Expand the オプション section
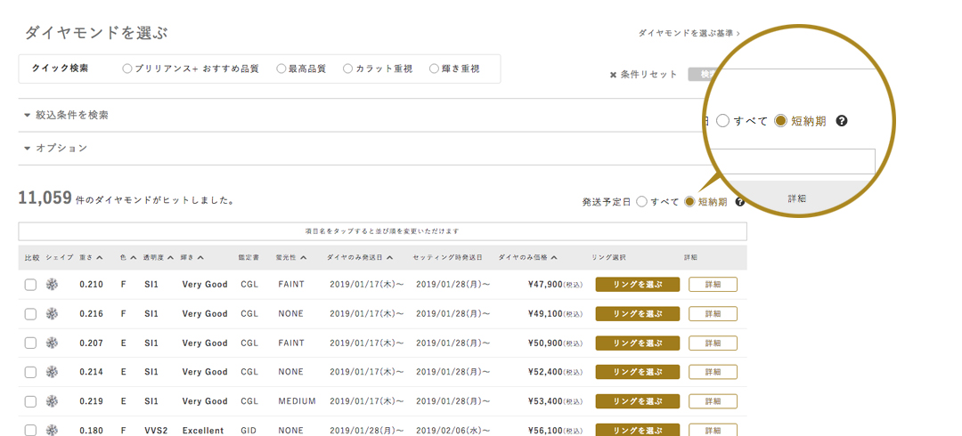Screen dimensions: 962x436 (x=56, y=148)
